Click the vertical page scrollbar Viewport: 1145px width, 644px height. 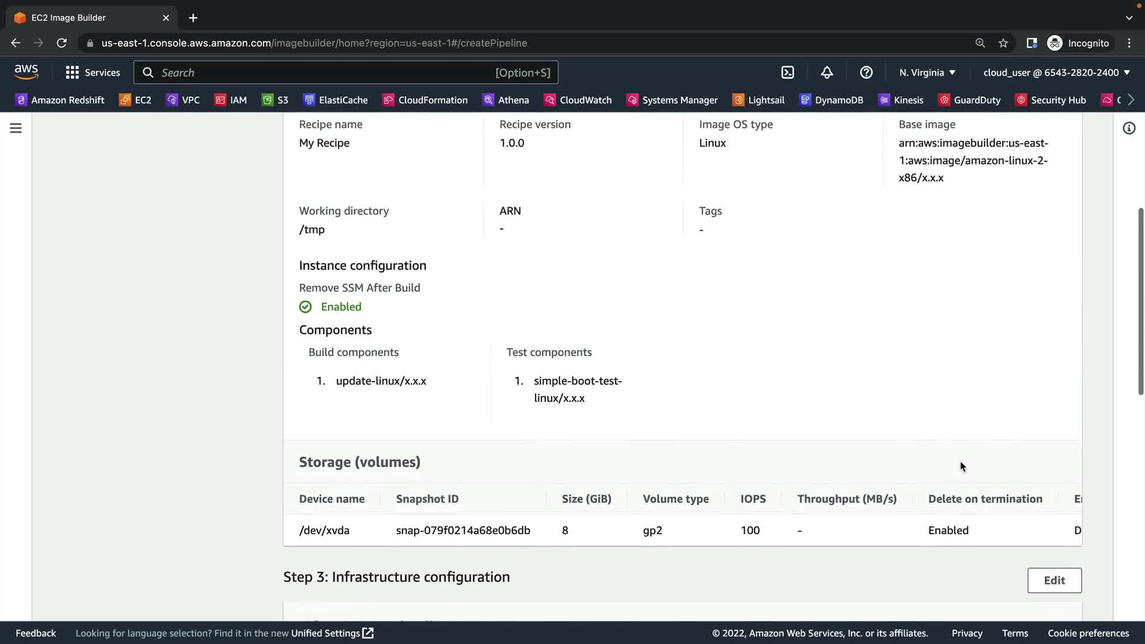1140,301
